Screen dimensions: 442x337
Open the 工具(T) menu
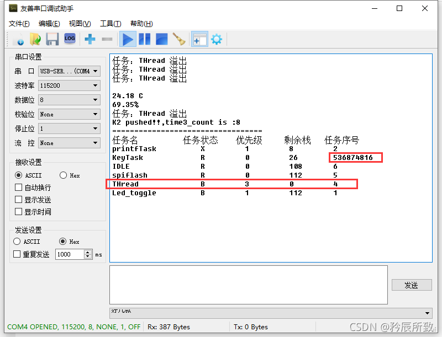110,24
